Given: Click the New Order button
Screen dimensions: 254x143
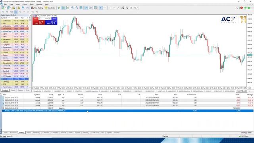Looking at the screenshot, I should pos(50,8).
